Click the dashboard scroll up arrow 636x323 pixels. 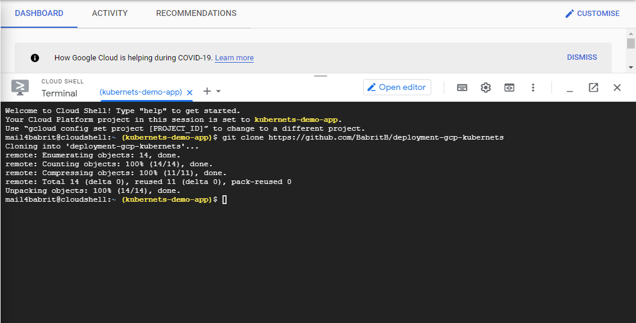630,33
